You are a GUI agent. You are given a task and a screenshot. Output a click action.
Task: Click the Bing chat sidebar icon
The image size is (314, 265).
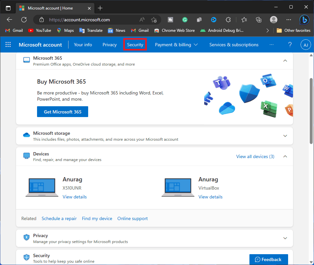click(x=304, y=20)
